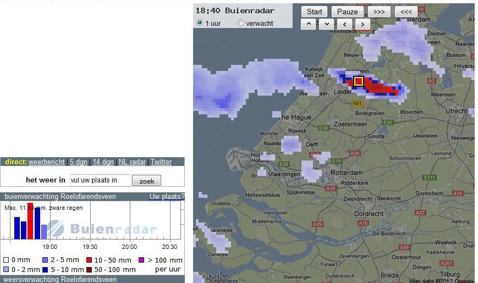This screenshot has height=283, width=478.
Task: Click the 'Uw plaats?' link
Action: point(167,197)
